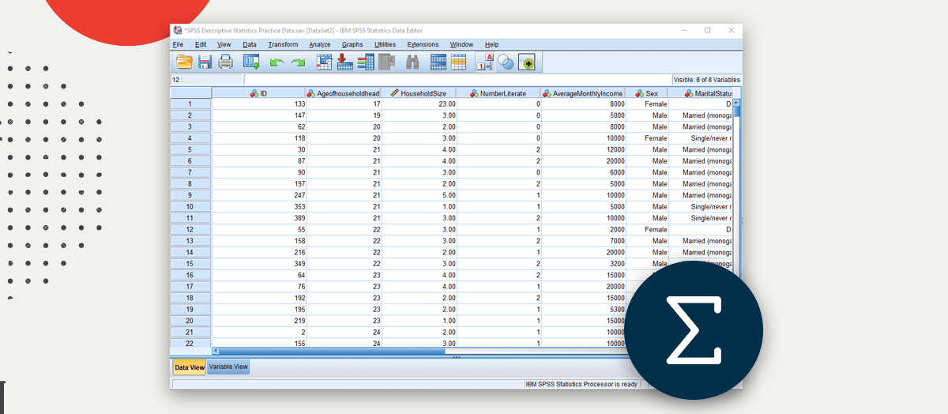Click the income cell 7000
Image resolution: width=948 pixels, height=414 pixels.
coord(583,241)
